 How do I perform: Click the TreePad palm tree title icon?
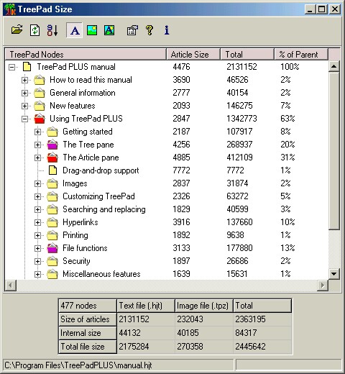click(10, 9)
